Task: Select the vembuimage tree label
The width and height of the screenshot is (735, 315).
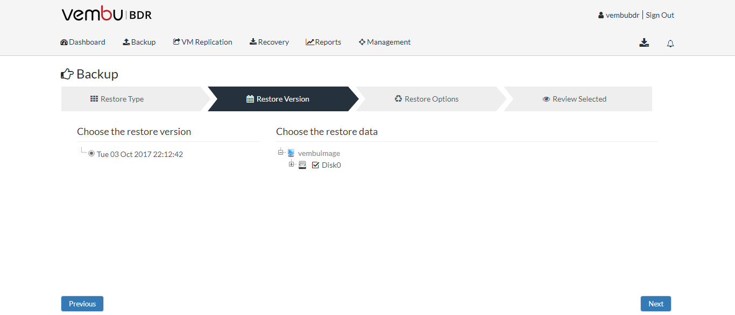Action: tap(319, 154)
